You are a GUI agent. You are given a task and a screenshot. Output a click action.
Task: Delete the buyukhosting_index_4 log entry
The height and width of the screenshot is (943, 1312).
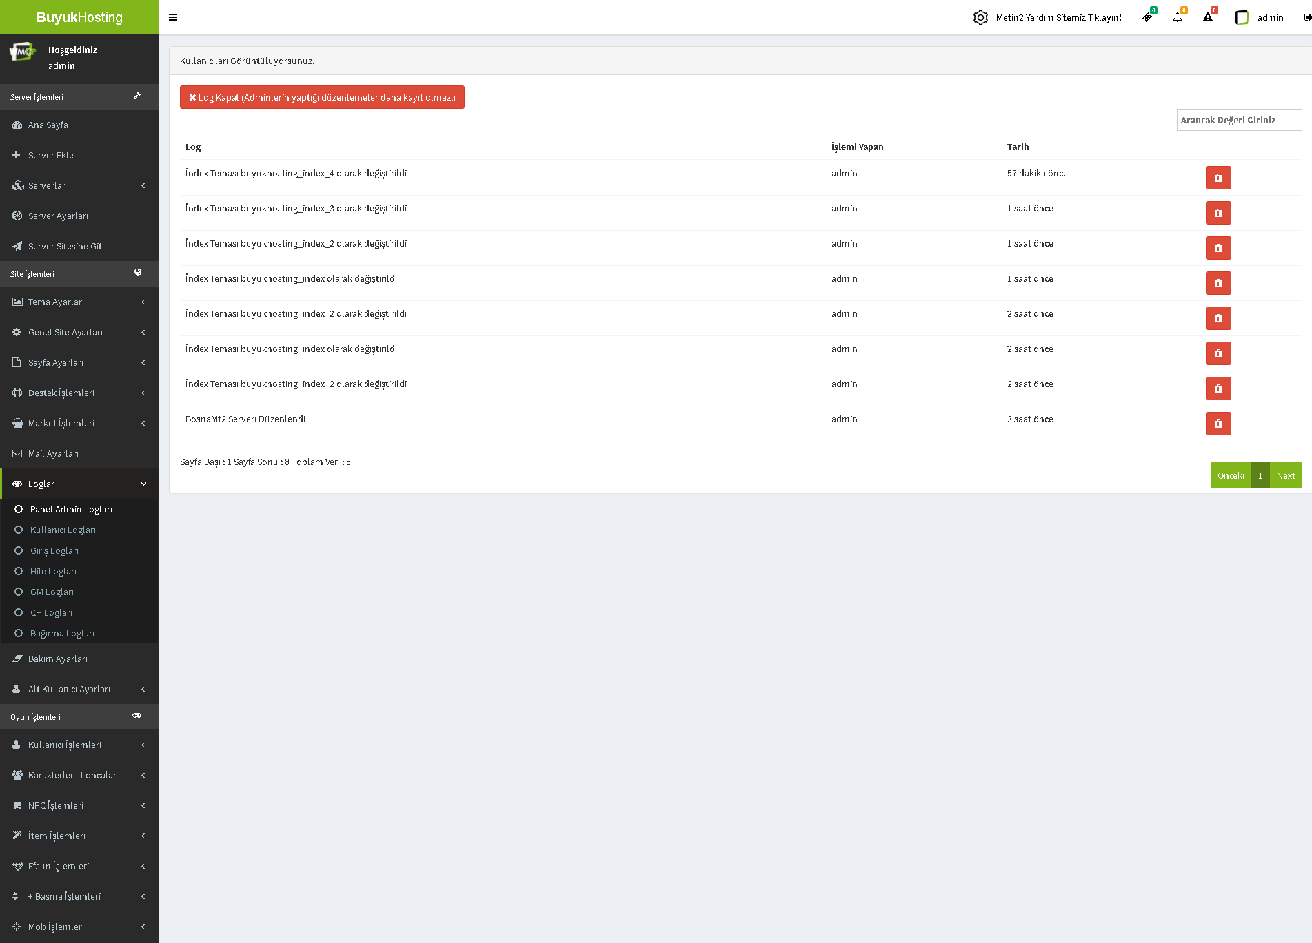(1218, 178)
